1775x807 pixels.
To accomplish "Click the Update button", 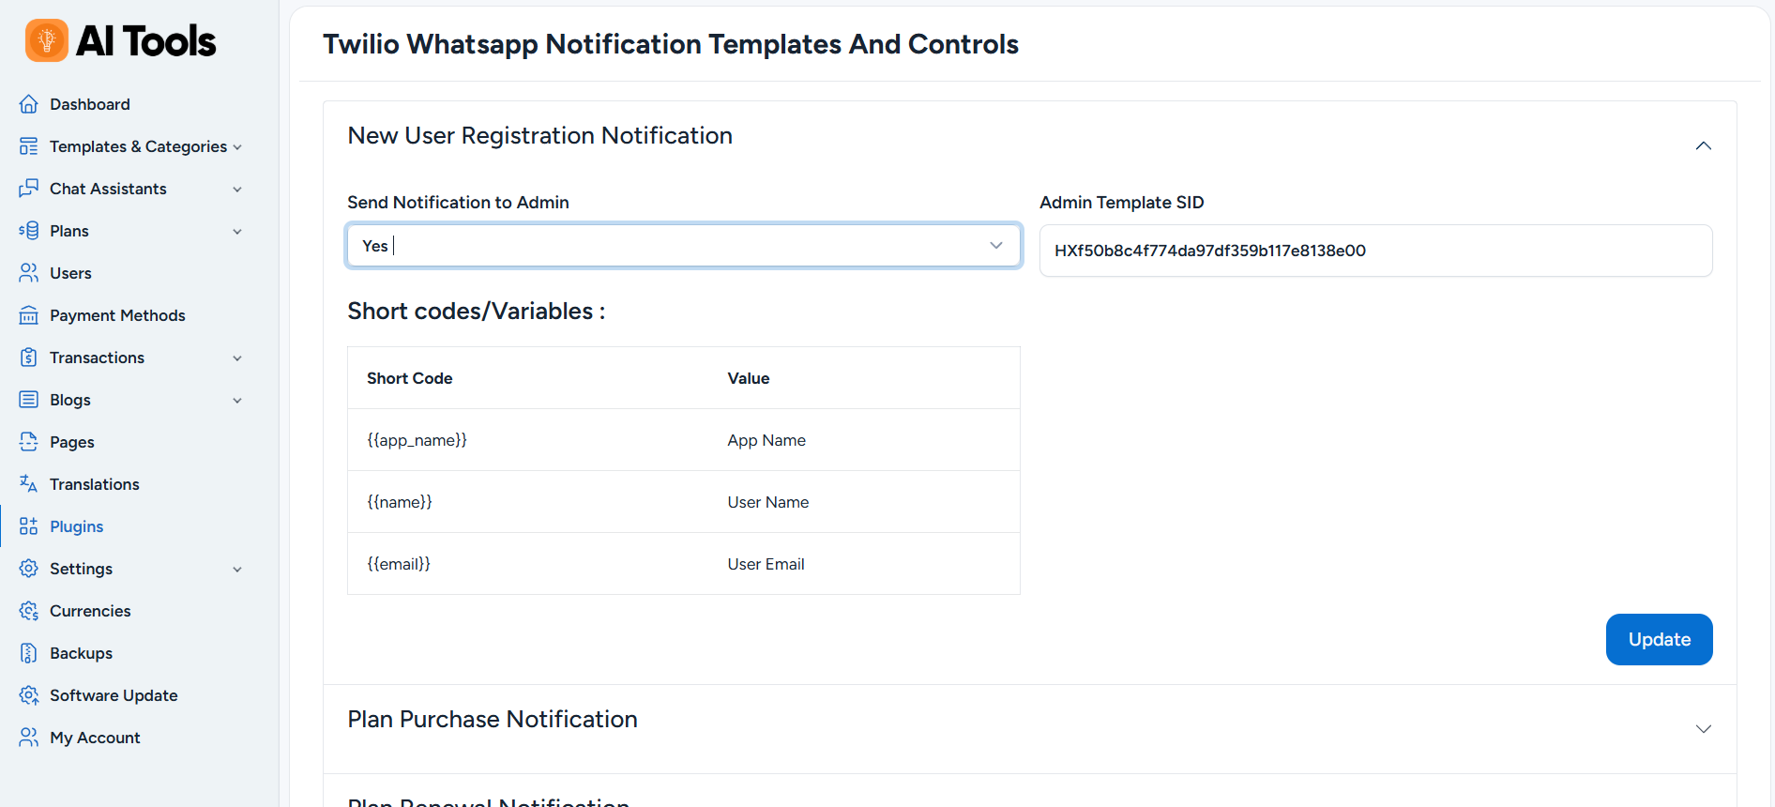I will (1659, 639).
